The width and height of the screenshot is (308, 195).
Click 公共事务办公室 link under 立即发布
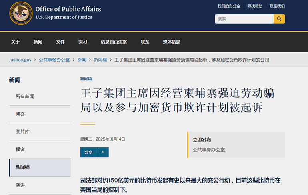click(x=209, y=150)
